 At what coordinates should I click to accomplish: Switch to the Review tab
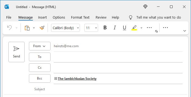[101, 18]
